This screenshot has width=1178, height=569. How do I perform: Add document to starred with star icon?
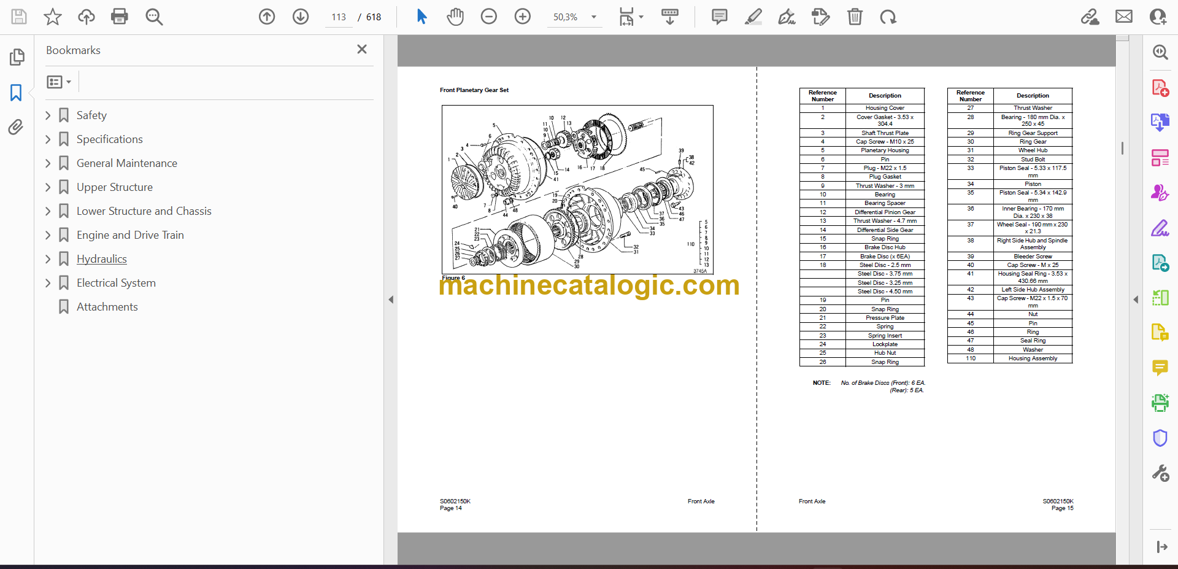coord(53,17)
